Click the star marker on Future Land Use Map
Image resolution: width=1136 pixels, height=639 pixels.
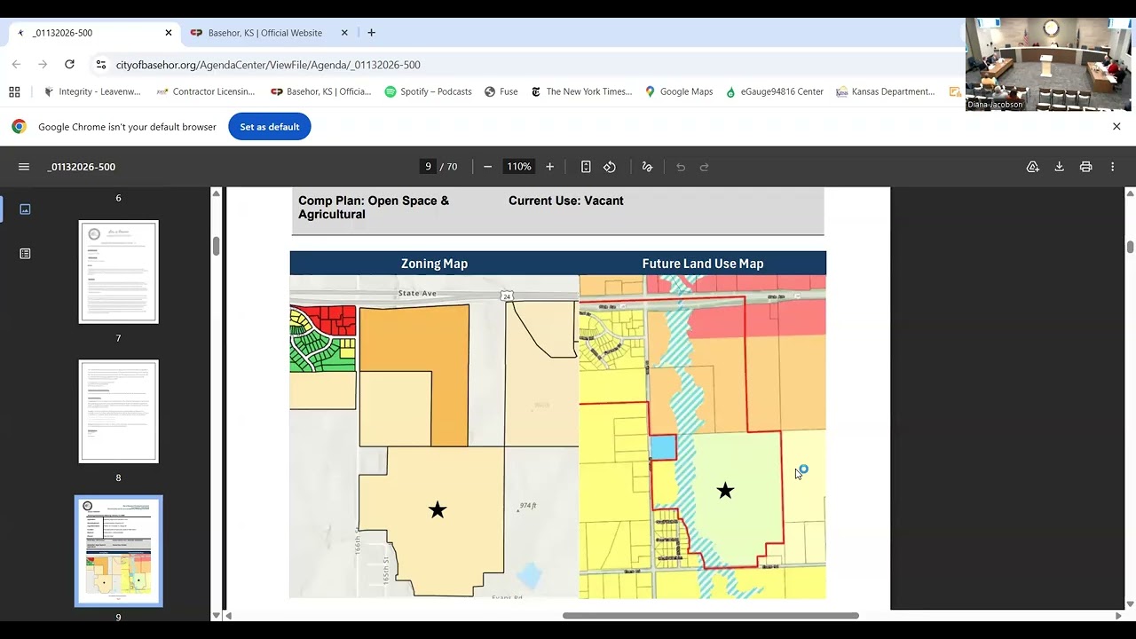[x=725, y=491]
